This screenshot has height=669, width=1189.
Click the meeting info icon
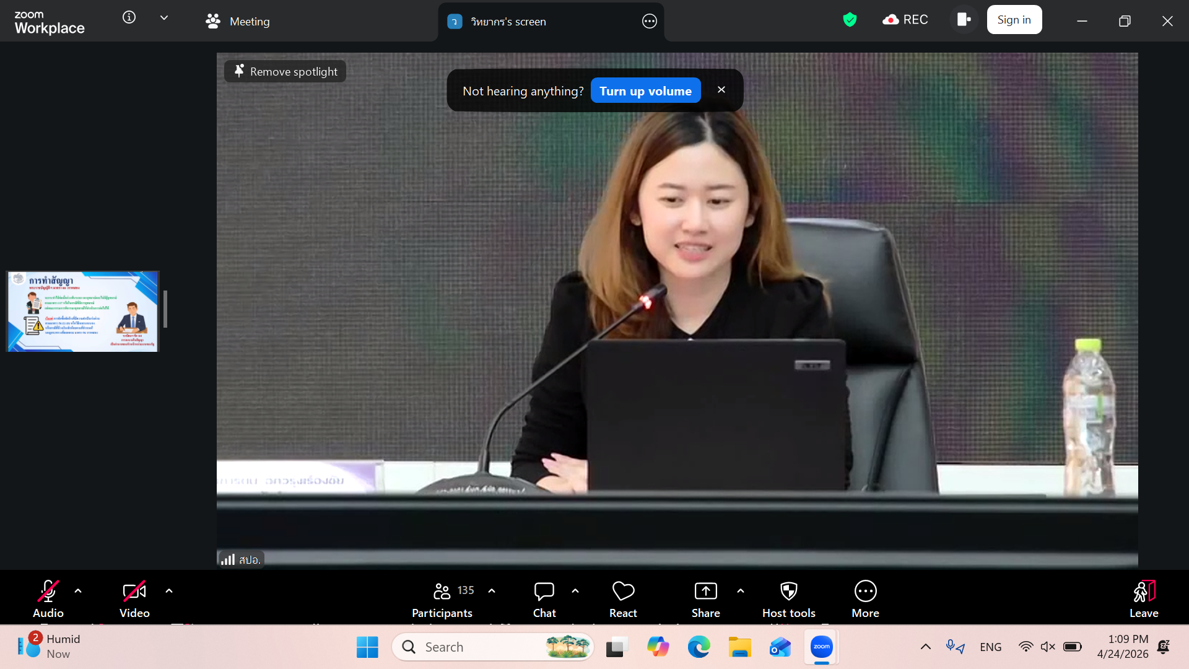129,17
